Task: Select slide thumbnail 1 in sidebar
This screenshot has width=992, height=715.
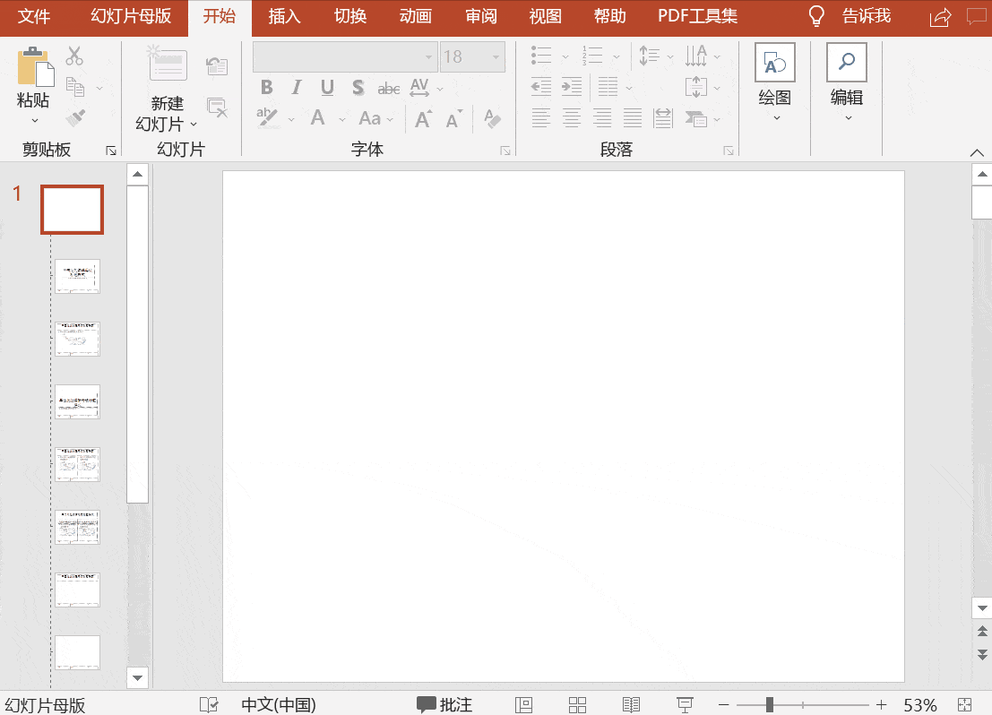Action: click(x=72, y=209)
